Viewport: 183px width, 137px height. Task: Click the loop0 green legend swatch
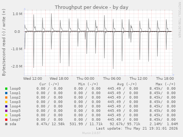pyautogui.click(x=6, y=89)
